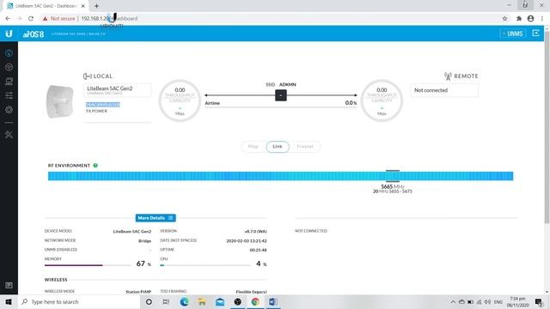
Task: Open the System gear sidebar icon
Action: click(x=9, y=110)
